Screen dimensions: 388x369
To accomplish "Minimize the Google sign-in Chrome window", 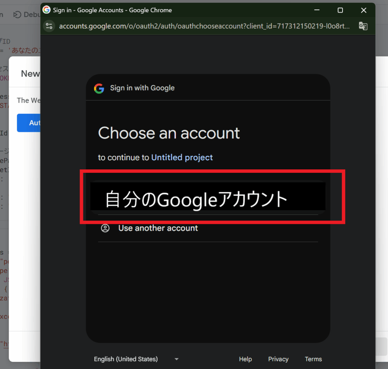I will click(317, 10).
